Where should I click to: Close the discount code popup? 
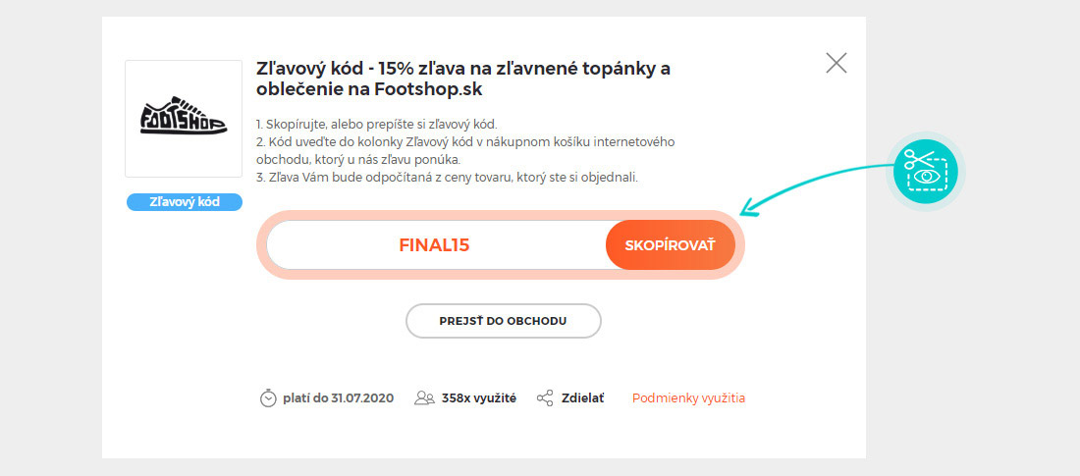[837, 63]
